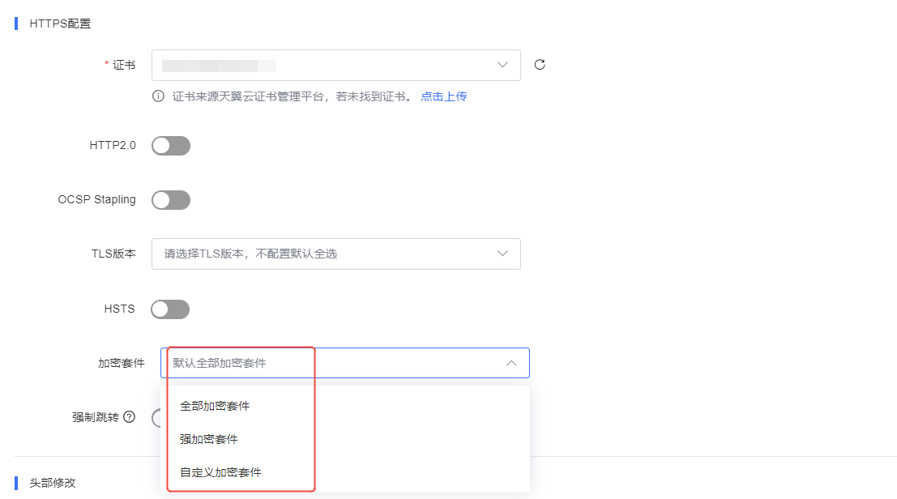Enable the HTTP2.0 switch

pos(170,146)
